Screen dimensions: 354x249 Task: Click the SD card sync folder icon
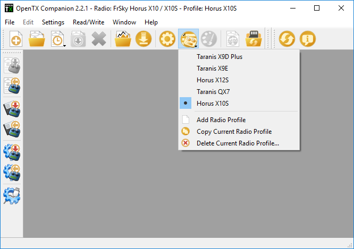point(254,39)
